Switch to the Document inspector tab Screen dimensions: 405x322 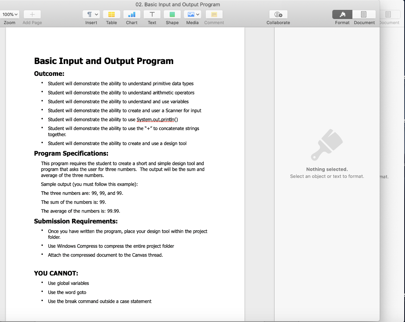click(x=364, y=15)
